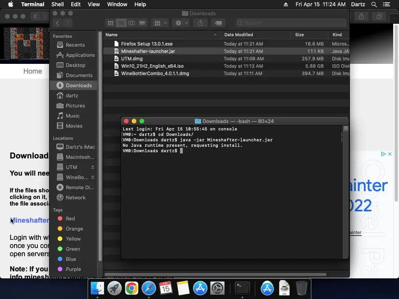
Task: Open Applications in Finder sidebar
Action: point(73,55)
